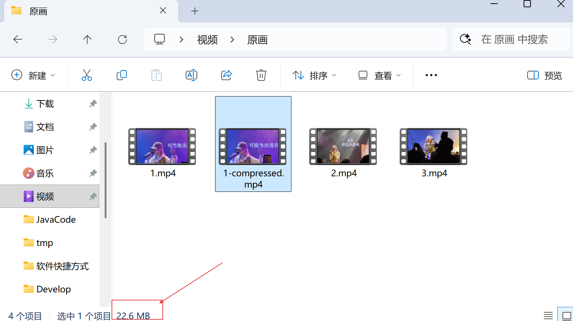573x321 pixels.
Task: Click the Cut scissors icon
Action: (87, 75)
